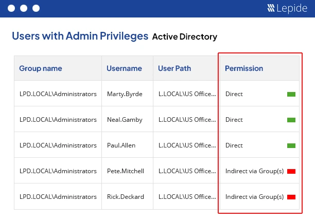
Task: Click the Permission column header
Action: (244, 68)
